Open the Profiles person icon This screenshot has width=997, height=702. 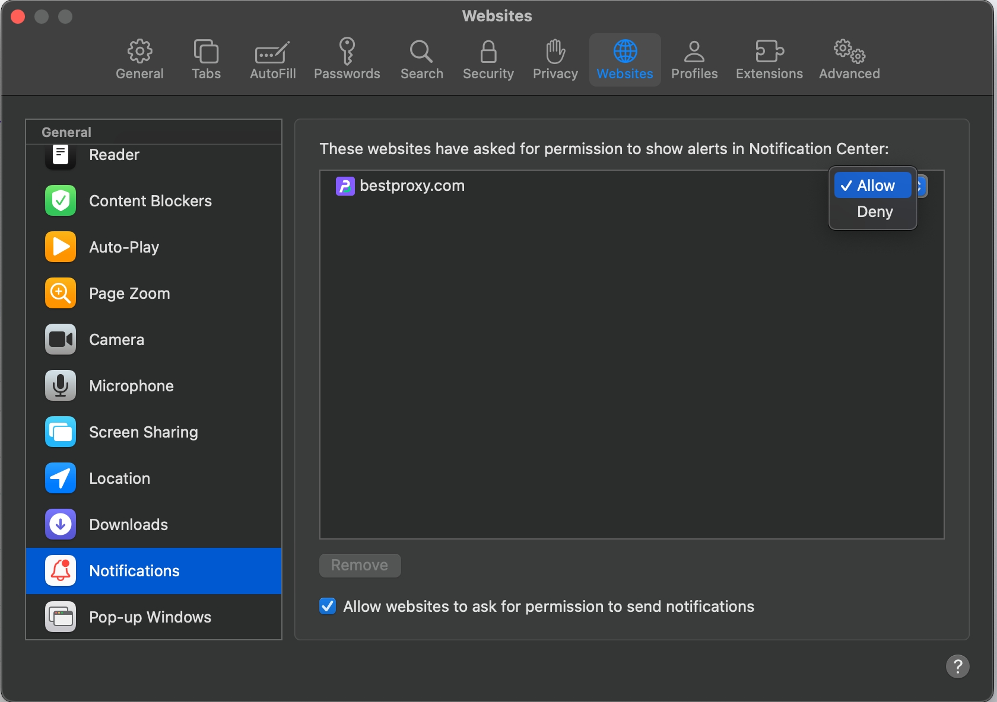[694, 52]
